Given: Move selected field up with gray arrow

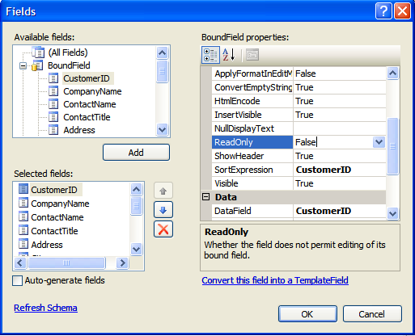Looking at the screenshot, I should click(163, 191).
